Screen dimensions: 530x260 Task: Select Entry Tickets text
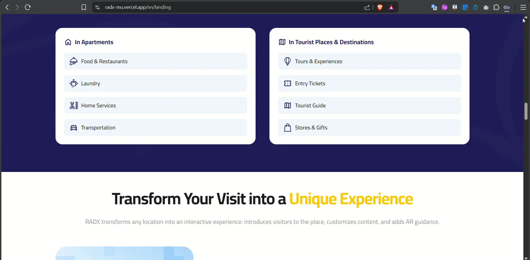pos(310,83)
